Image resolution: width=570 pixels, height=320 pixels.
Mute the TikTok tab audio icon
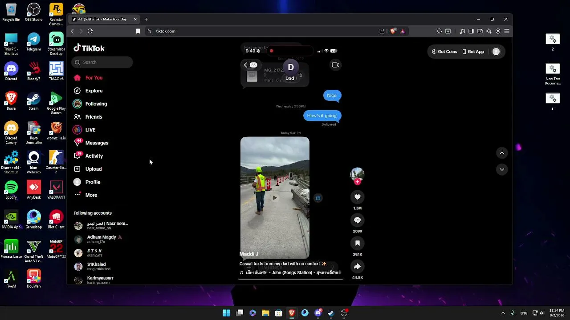click(80, 19)
